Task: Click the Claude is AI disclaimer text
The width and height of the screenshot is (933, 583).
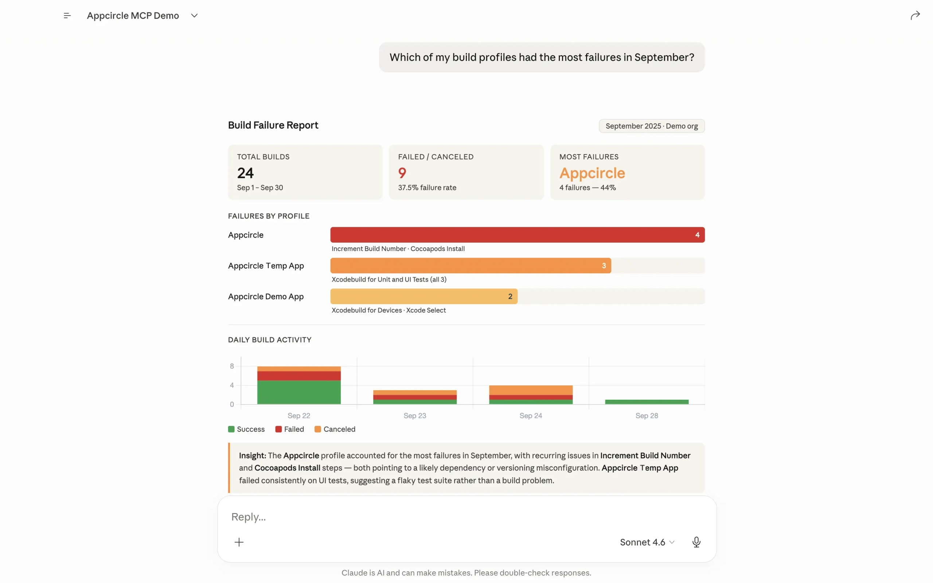Action: coord(466,572)
